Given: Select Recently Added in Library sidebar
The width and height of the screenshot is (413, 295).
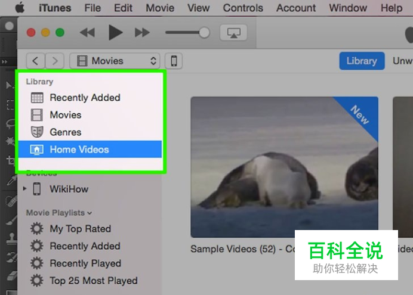Looking at the screenshot, I should coord(90,98).
